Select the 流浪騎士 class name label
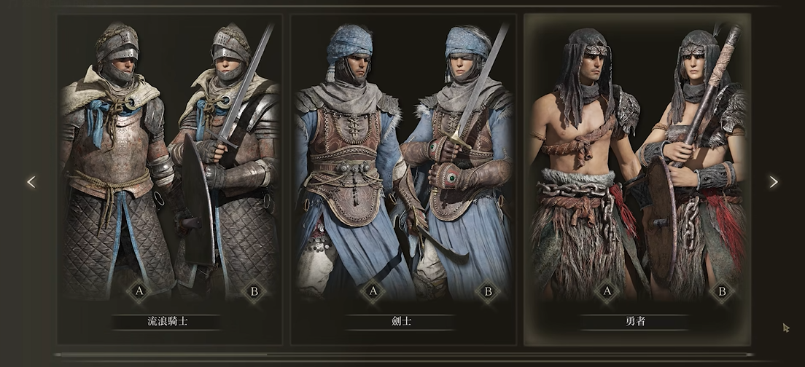This screenshot has width=805, height=367. click(x=168, y=322)
